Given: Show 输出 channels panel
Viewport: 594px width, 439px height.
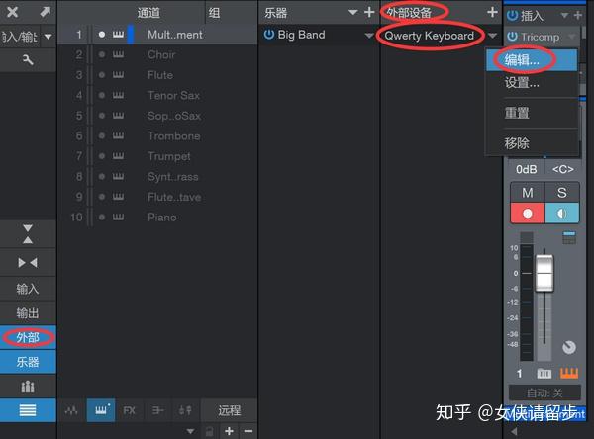Looking at the screenshot, I should tap(28, 313).
